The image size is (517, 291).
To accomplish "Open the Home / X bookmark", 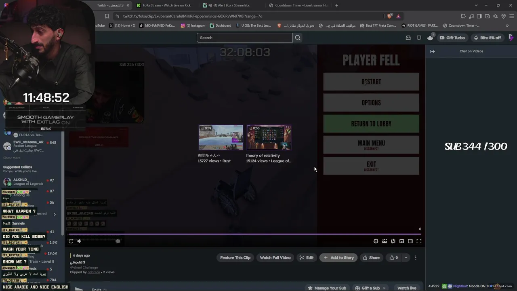I will tap(122, 25).
